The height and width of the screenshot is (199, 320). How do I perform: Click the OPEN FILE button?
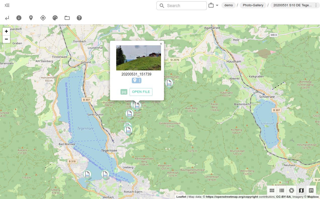click(x=141, y=92)
